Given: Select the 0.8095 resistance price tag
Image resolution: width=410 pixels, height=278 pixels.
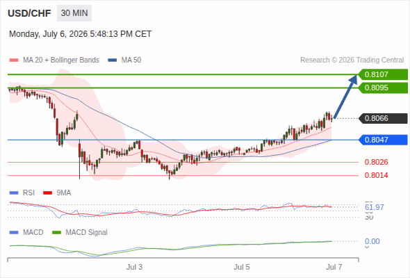Looking at the screenshot, I should [x=383, y=88].
